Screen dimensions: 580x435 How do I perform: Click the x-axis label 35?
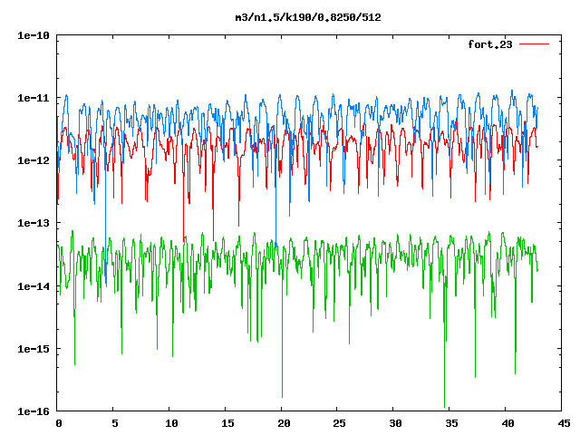coord(451,423)
